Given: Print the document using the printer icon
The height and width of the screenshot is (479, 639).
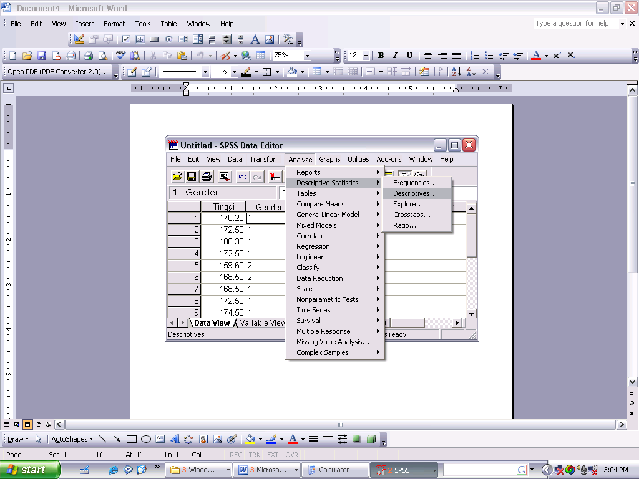Looking at the screenshot, I should tap(89, 56).
